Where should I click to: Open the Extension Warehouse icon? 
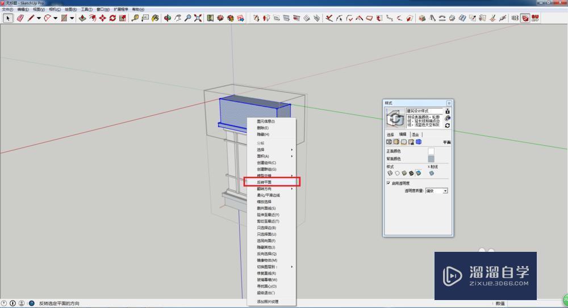[x=231, y=18]
